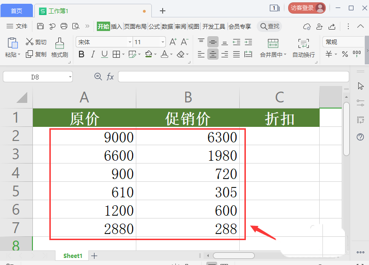Increase font size with A+ icon
The width and height of the screenshot is (369, 265).
[173, 42]
